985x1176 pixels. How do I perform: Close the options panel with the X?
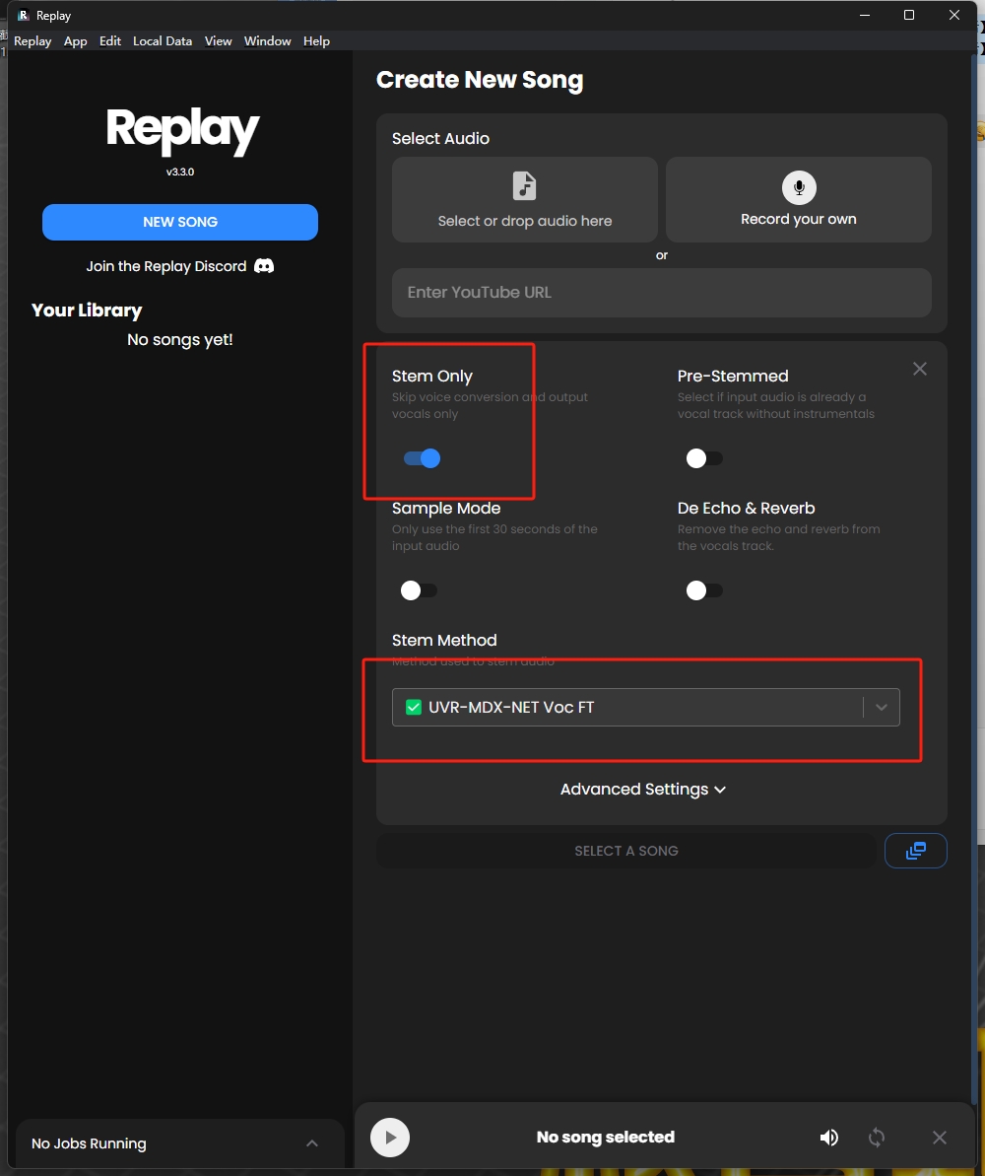click(920, 369)
